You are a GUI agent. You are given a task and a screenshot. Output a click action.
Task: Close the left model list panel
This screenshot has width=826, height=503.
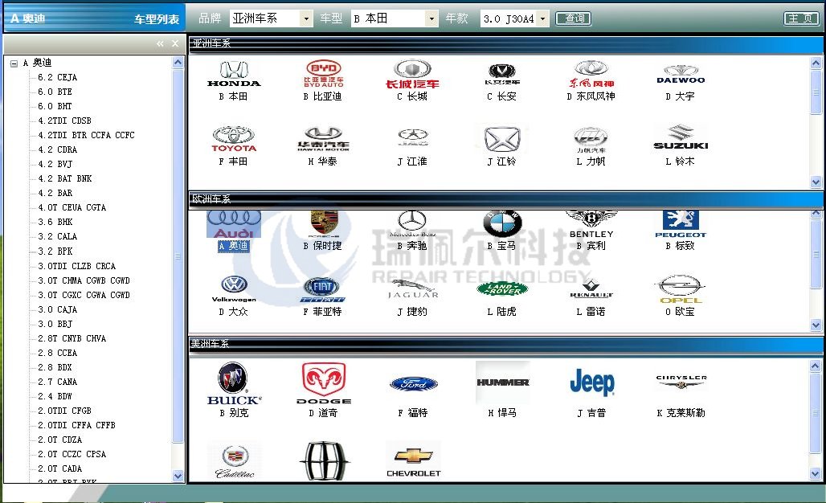[176, 43]
